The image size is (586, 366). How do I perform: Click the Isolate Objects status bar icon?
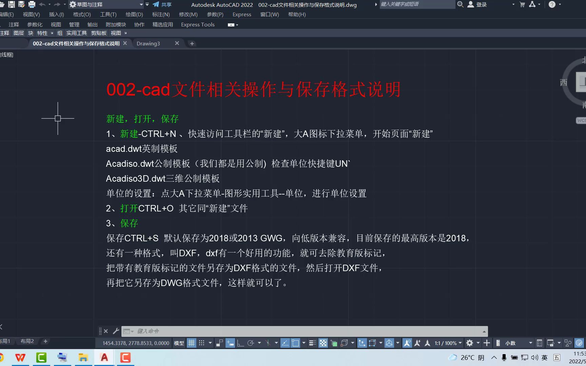point(568,343)
